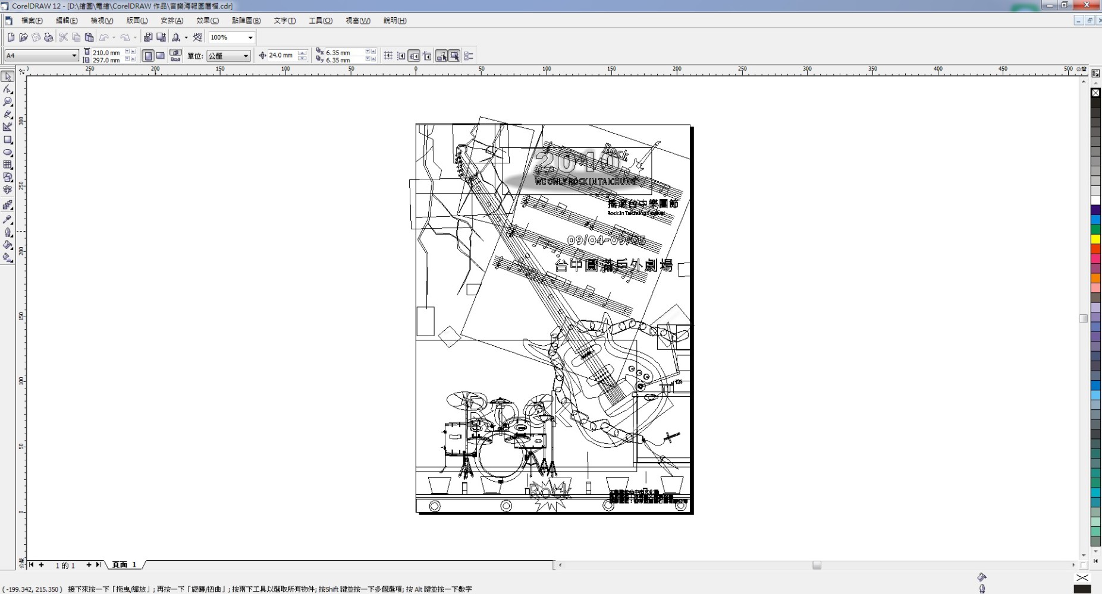
Task: Click the Cut scissors icon
Action: [x=64, y=37]
